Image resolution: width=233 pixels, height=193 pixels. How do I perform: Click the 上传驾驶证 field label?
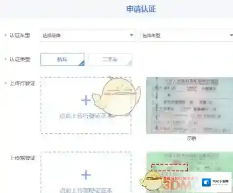point(23,158)
